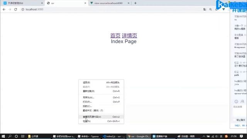Click the taskbar clock showing 21:56

(233, 136)
